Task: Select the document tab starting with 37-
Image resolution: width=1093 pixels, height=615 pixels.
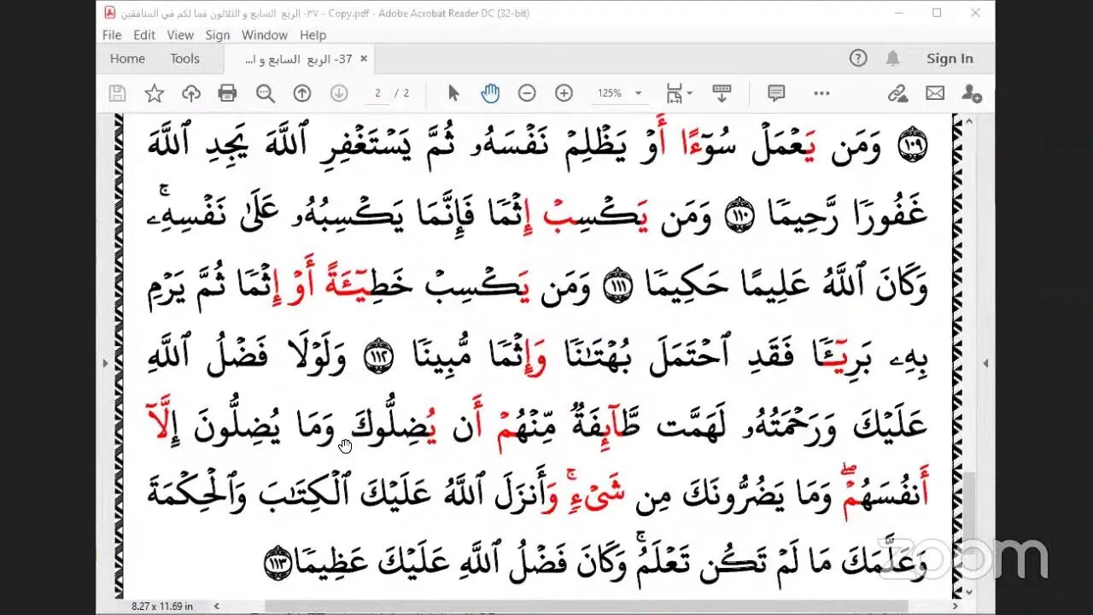Action: click(x=299, y=59)
